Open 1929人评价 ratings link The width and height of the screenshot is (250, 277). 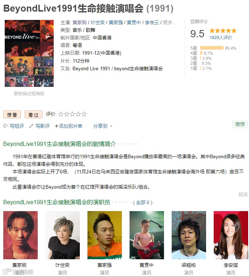click(x=221, y=37)
